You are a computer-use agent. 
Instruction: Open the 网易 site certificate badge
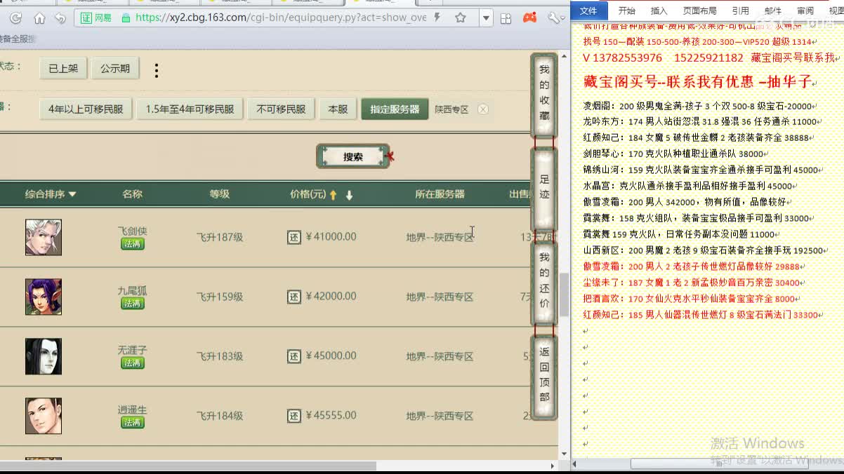[96, 18]
